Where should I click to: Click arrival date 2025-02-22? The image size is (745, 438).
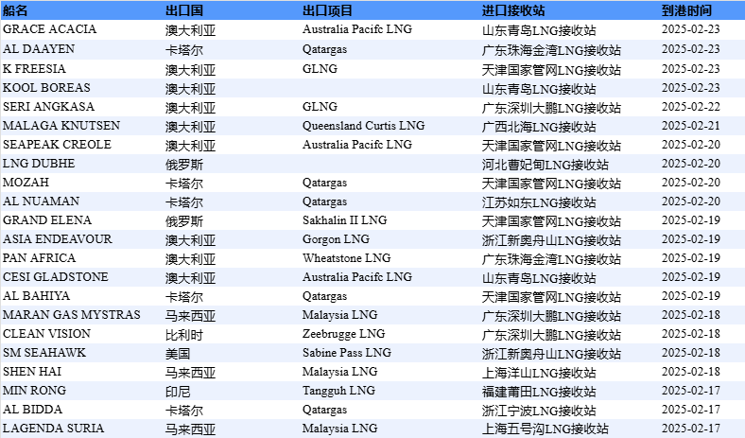coord(691,107)
